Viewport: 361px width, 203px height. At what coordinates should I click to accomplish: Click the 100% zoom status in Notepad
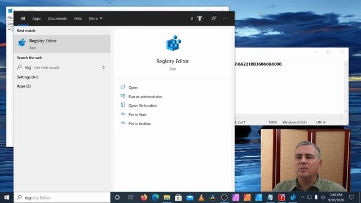point(273,122)
